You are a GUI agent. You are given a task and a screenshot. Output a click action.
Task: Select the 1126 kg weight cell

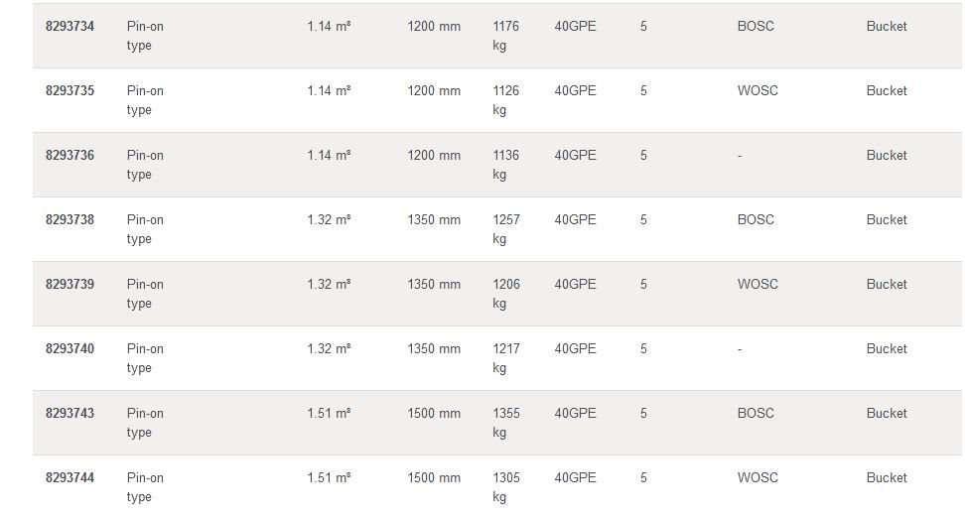tap(505, 100)
